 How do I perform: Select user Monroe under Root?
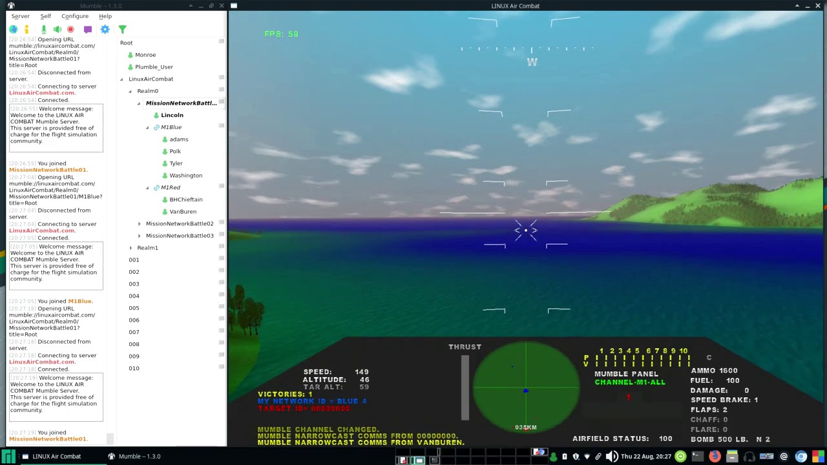tap(145, 55)
